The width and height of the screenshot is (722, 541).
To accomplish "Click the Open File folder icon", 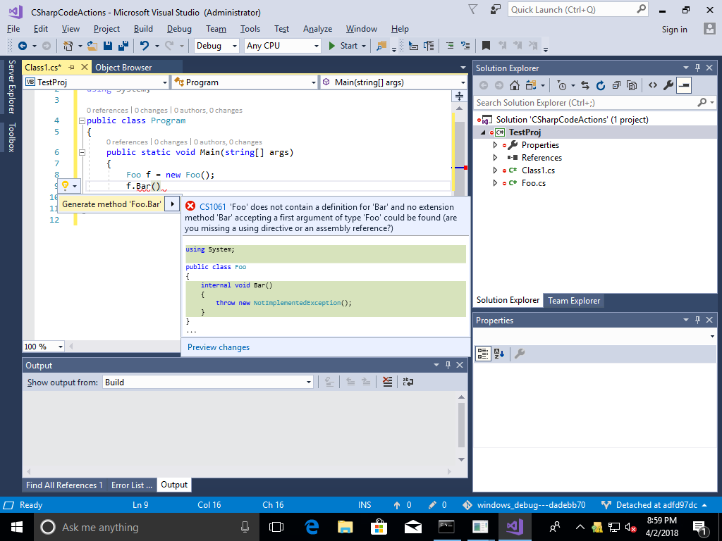I will (x=92, y=46).
